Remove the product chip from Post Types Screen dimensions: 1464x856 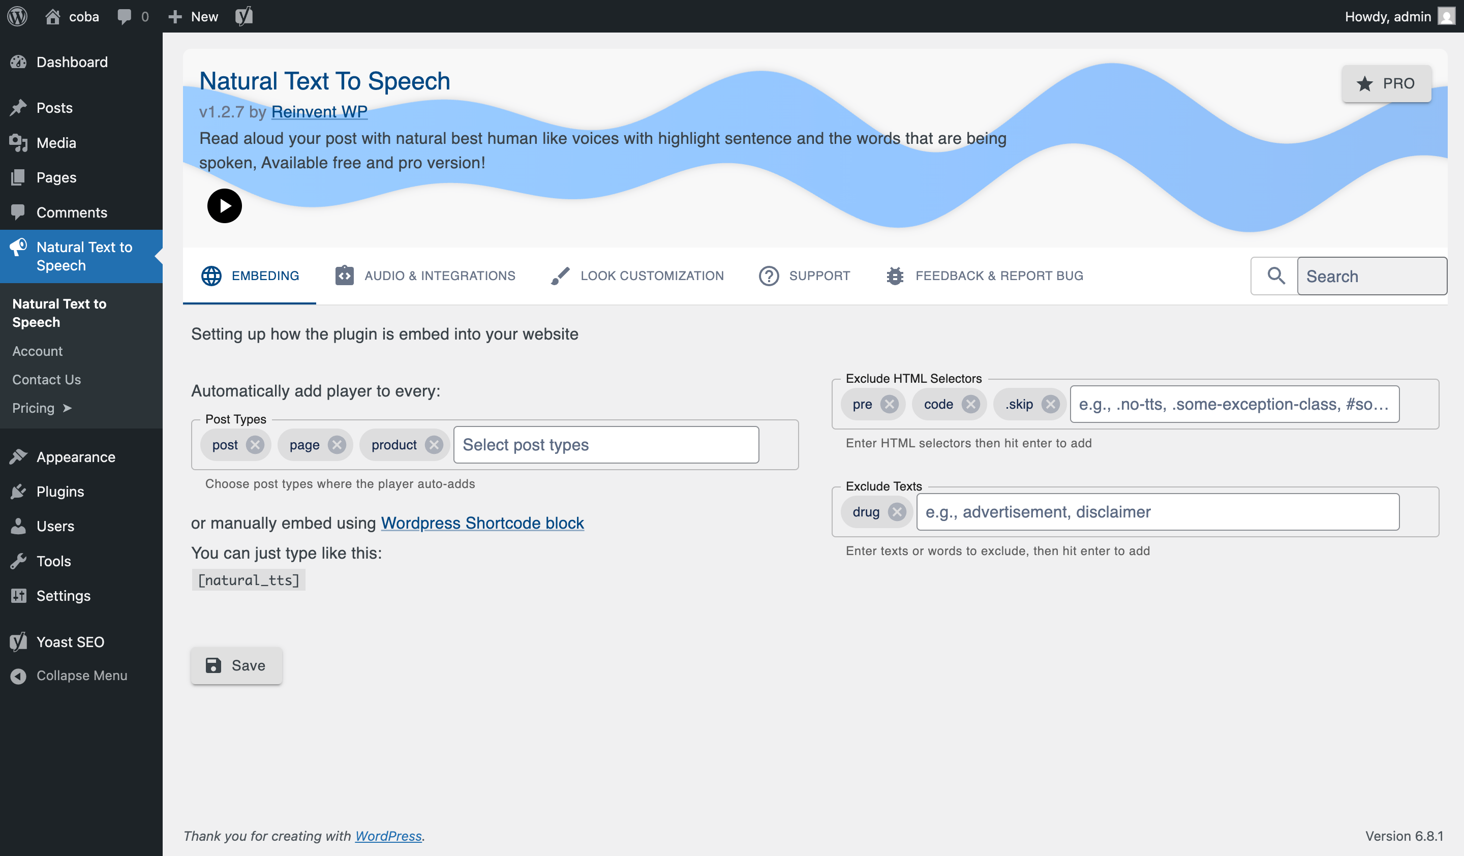point(434,445)
